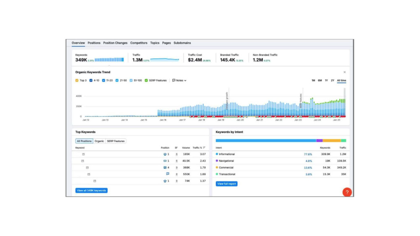Open the Positions tab
This screenshot has width=420, height=236.
click(x=94, y=43)
